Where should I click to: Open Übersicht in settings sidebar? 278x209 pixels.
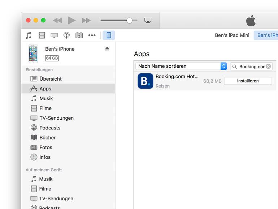[x=50, y=79]
